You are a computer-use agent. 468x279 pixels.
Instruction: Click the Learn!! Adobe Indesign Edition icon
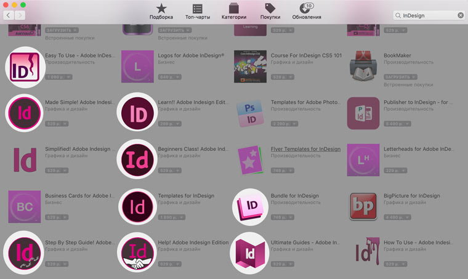pos(137,113)
